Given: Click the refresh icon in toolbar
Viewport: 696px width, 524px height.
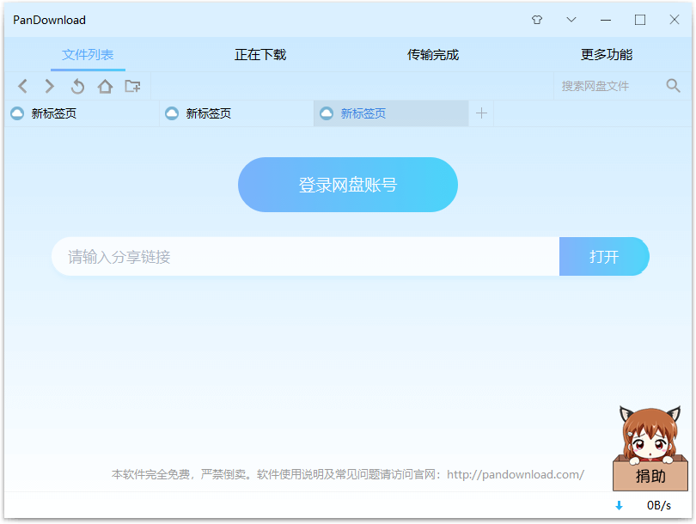Looking at the screenshot, I should [77, 86].
